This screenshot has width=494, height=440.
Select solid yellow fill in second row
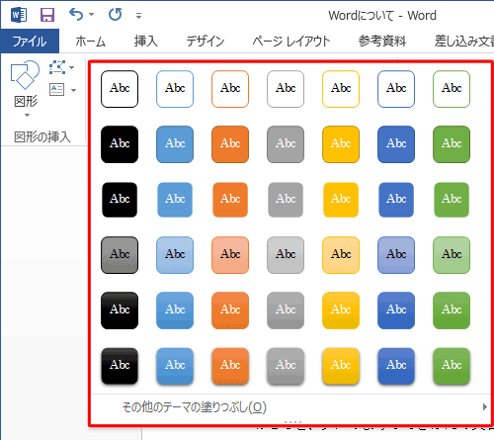coord(341,144)
